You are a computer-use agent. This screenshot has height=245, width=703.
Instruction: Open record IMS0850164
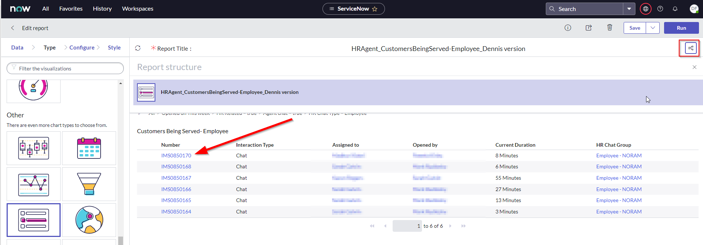coord(176,212)
